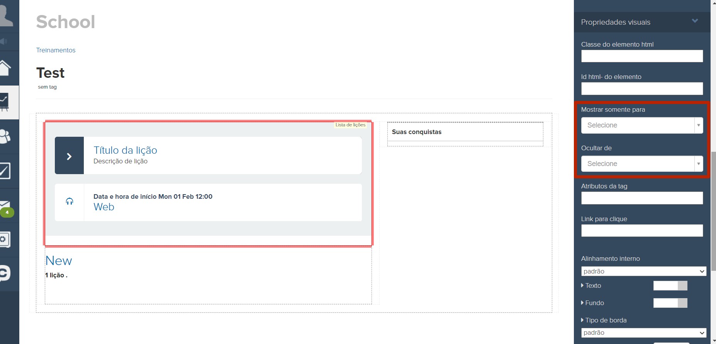Click the checkmark tasks icon in sidebar

(5, 171)
